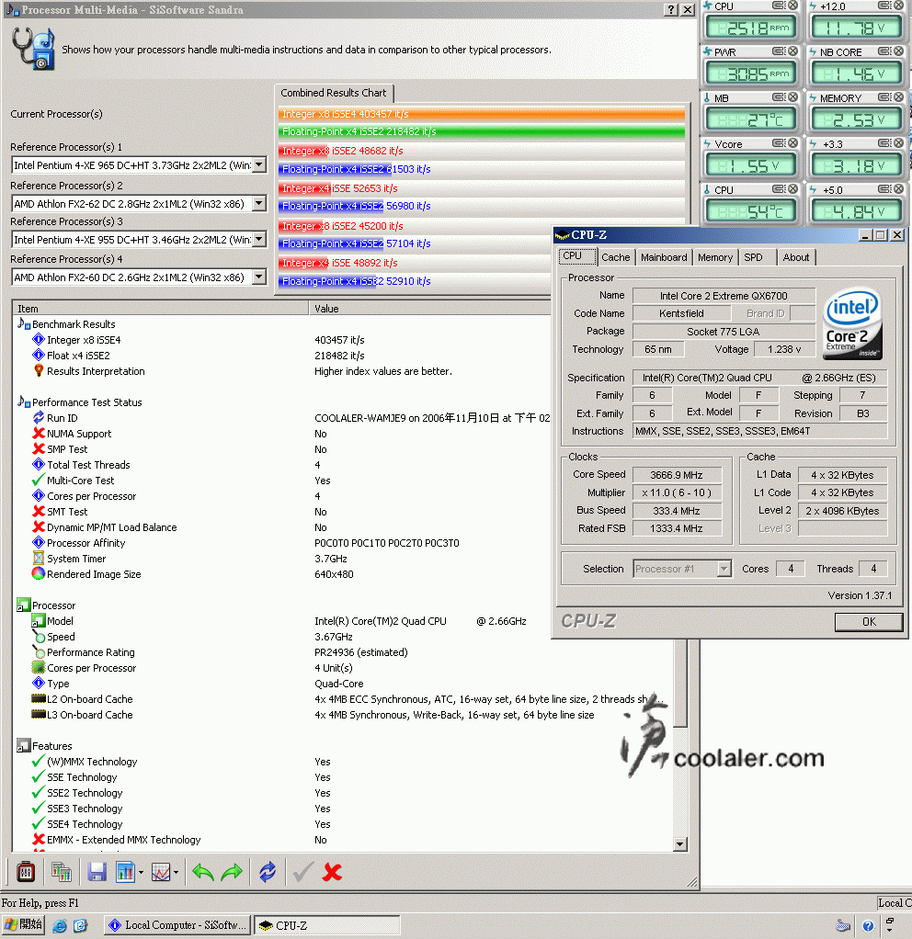
Task: Collapse the Benchmark Results group
Action: click(x=24, y=324)
